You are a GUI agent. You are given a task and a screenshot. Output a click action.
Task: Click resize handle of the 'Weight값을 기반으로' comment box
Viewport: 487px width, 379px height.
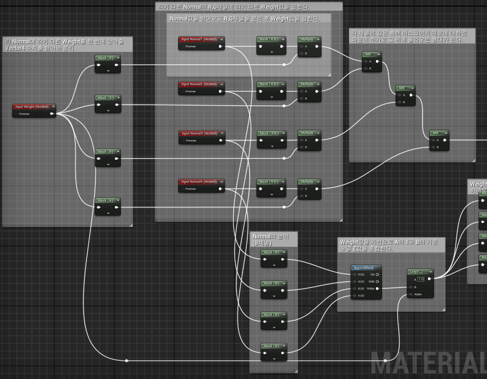[443, 310]
